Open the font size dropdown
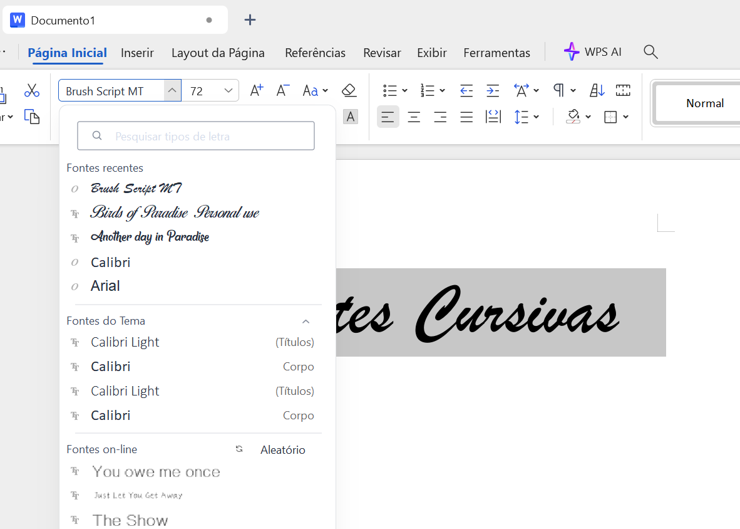 coord(229,90)
